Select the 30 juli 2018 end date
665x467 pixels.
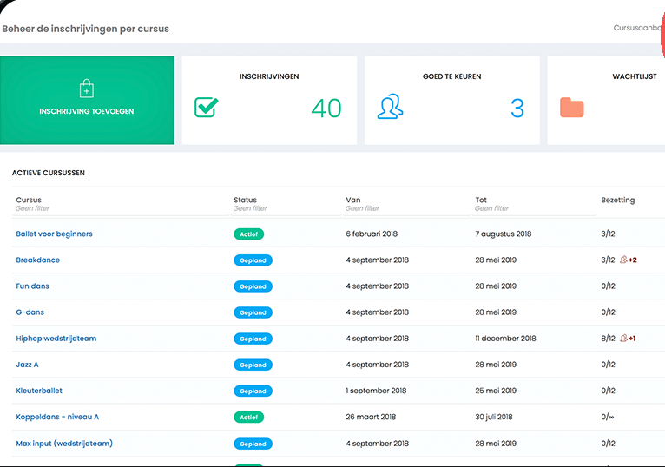point(494,417)
